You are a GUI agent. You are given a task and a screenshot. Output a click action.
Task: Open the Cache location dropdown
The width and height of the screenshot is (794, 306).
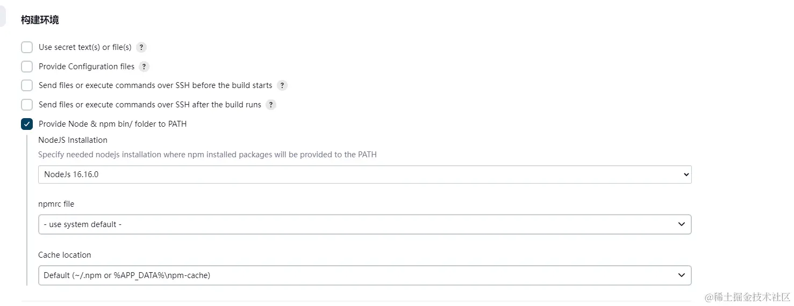click(364, 275)
